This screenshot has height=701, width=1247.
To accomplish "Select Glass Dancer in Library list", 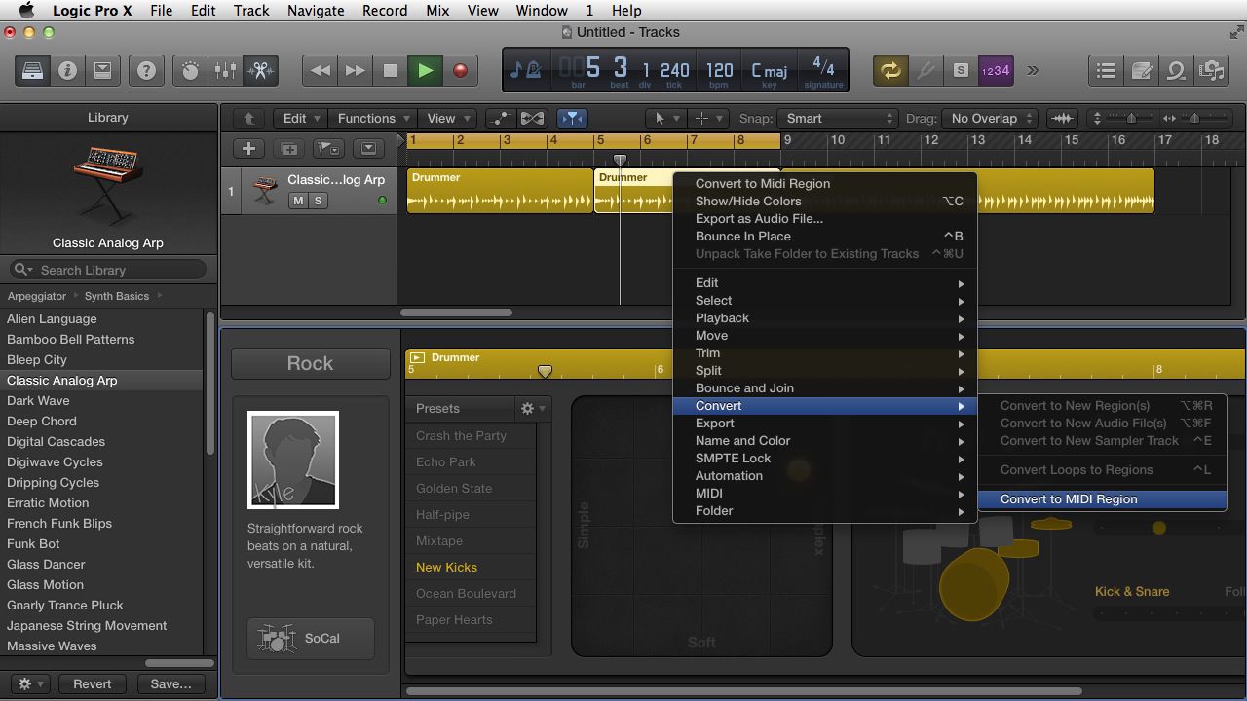I will click(x=101, y=564).
